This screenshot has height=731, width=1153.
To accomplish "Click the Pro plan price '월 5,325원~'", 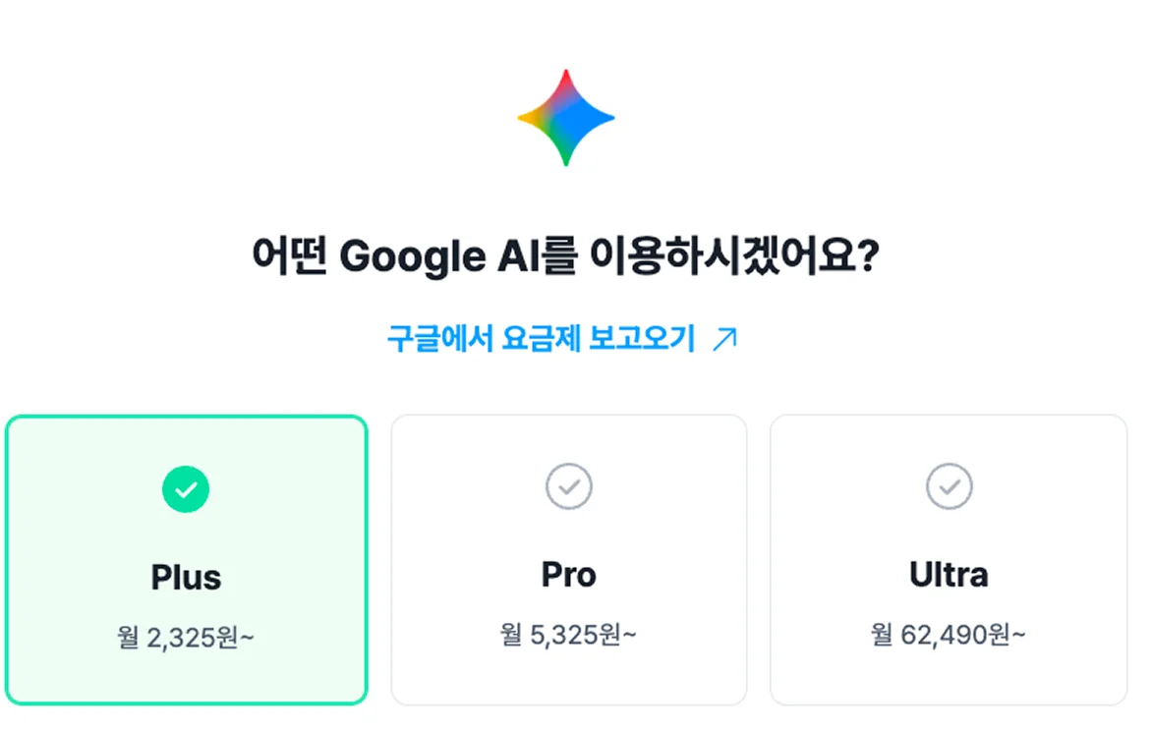I will (567, 634).
